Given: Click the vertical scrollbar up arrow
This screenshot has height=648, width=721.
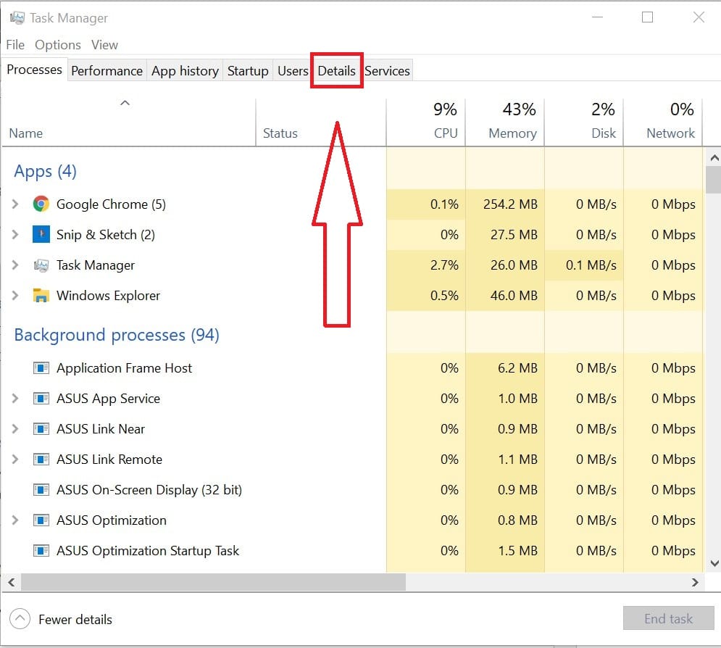Looking at the screenshot, I should coord(714,158).
